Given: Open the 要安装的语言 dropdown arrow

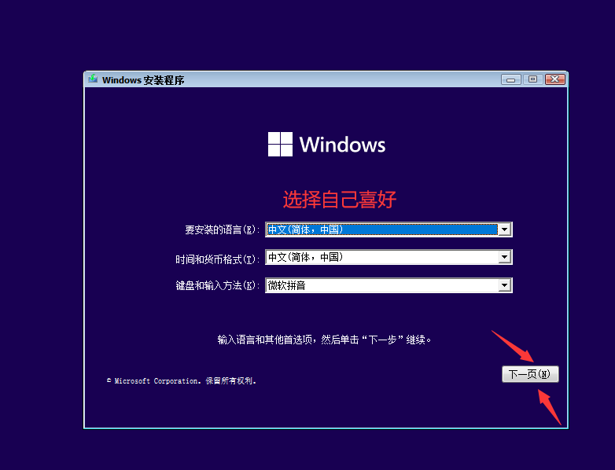Looking at the screenshot, I should (504, 229).
